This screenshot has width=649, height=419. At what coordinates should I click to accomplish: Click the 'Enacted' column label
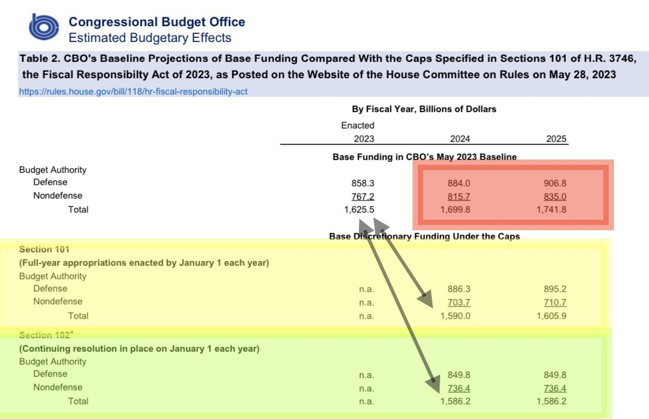pos(358,125)
